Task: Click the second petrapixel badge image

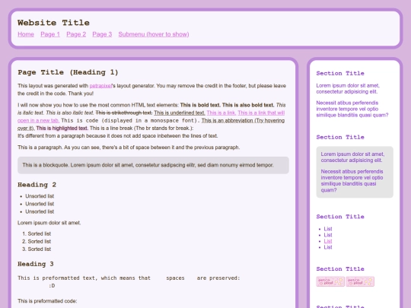Action: click(x=360, y=281)
